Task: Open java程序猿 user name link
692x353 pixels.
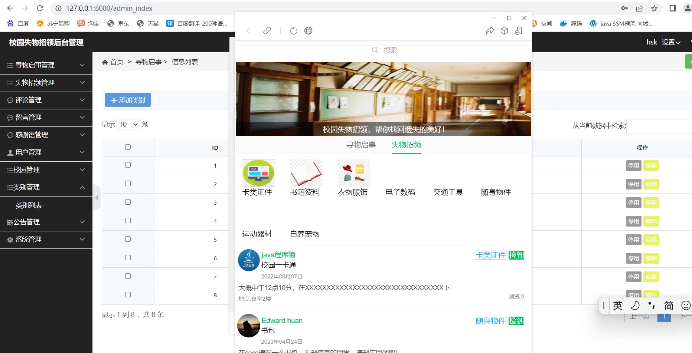Action: pos(278,255)
